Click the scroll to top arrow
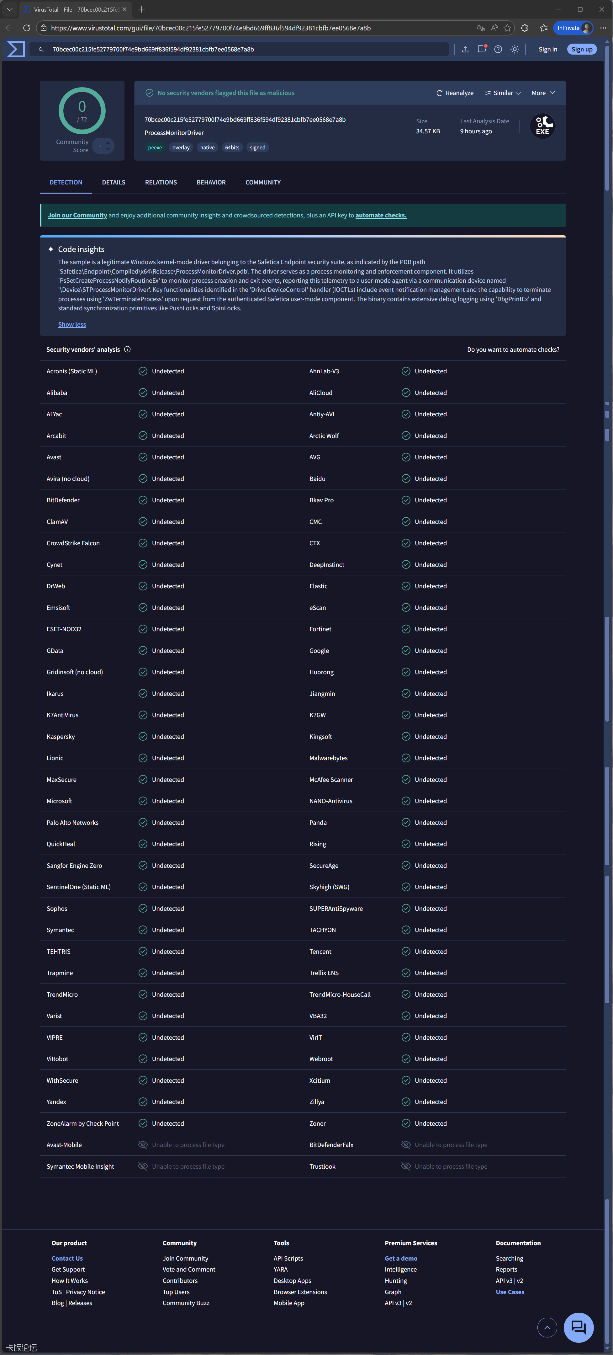Screen dimensions: 613x1355 547,1327
